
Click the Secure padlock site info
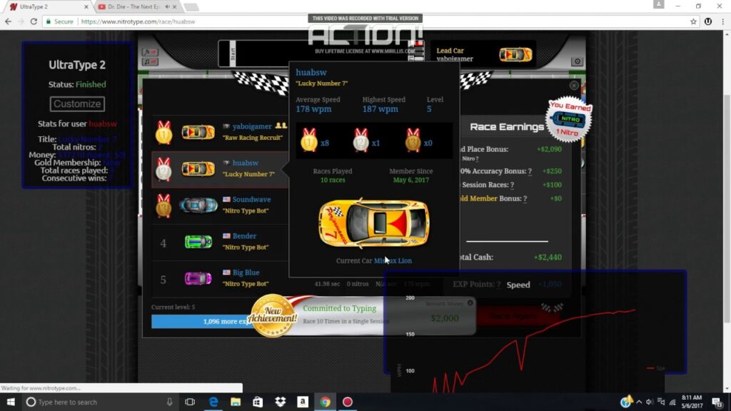pos(59,21)
